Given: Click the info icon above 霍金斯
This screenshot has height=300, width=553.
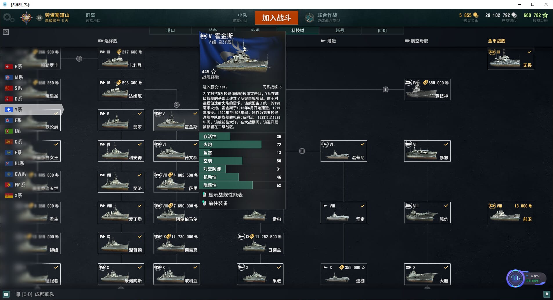Looking at the screenshot, I should coord(176,105).
